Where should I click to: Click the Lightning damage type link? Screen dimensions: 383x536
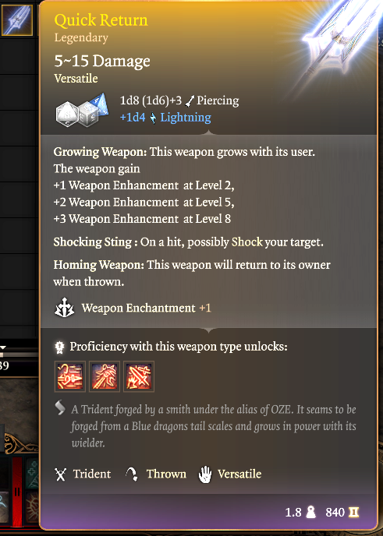(x=186, y=117)
